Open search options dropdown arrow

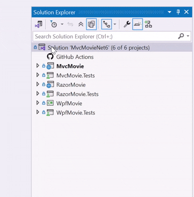click(x=188, y=36)
